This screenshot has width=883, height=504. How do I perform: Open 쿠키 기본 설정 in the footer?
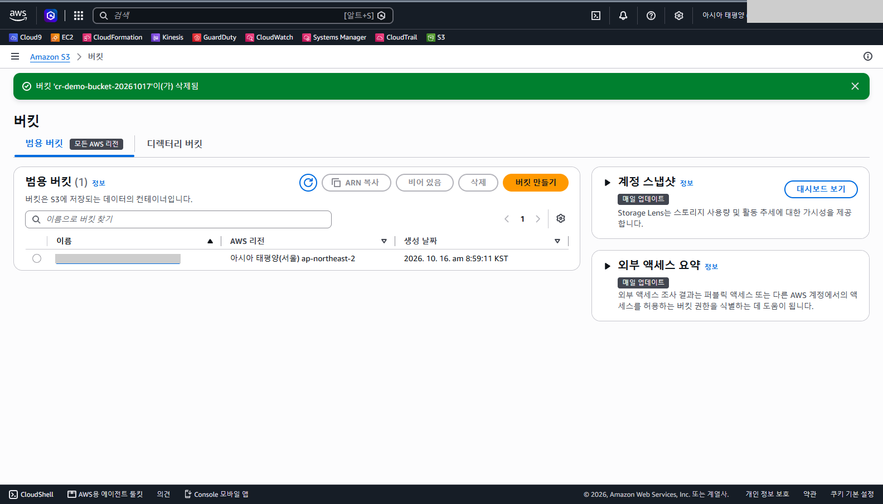coord(852,495)
